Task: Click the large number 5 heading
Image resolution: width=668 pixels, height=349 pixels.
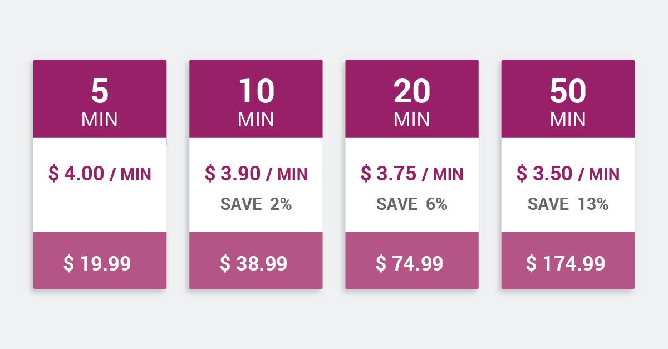Action: click(100, 91)
